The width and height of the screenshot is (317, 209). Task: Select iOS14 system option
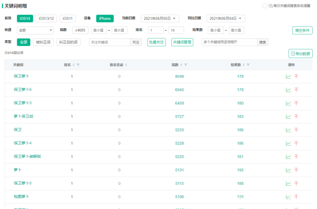pos(25,19)
